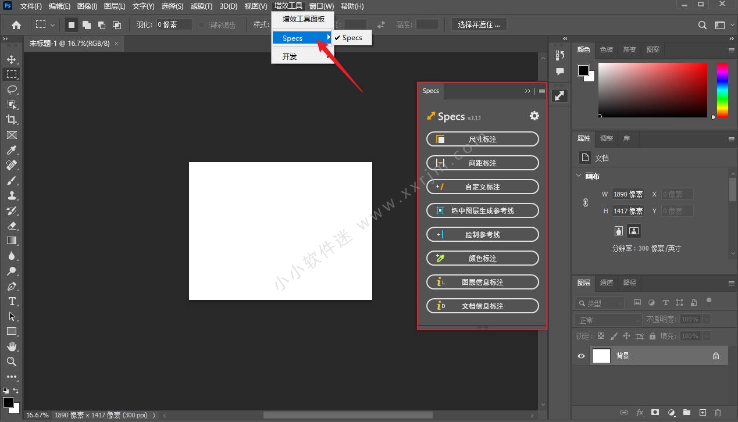738x422 pixels.
Task: Click the 开发 menu entry
Action: pyautogui.click(x=303, y=56)
